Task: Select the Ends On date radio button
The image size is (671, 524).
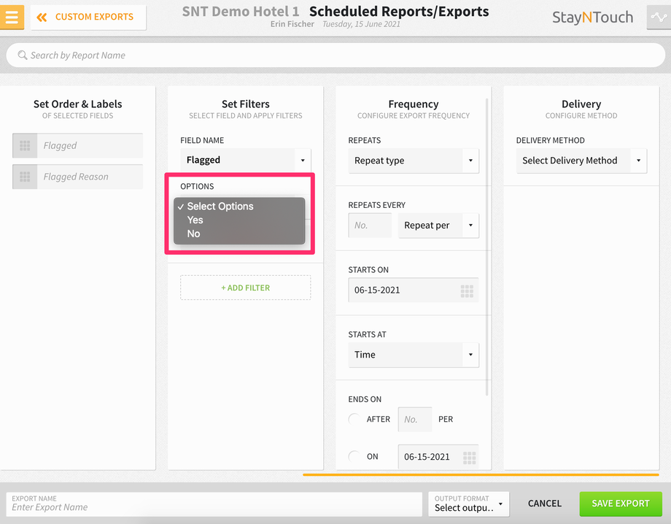Action: (354, 456)
